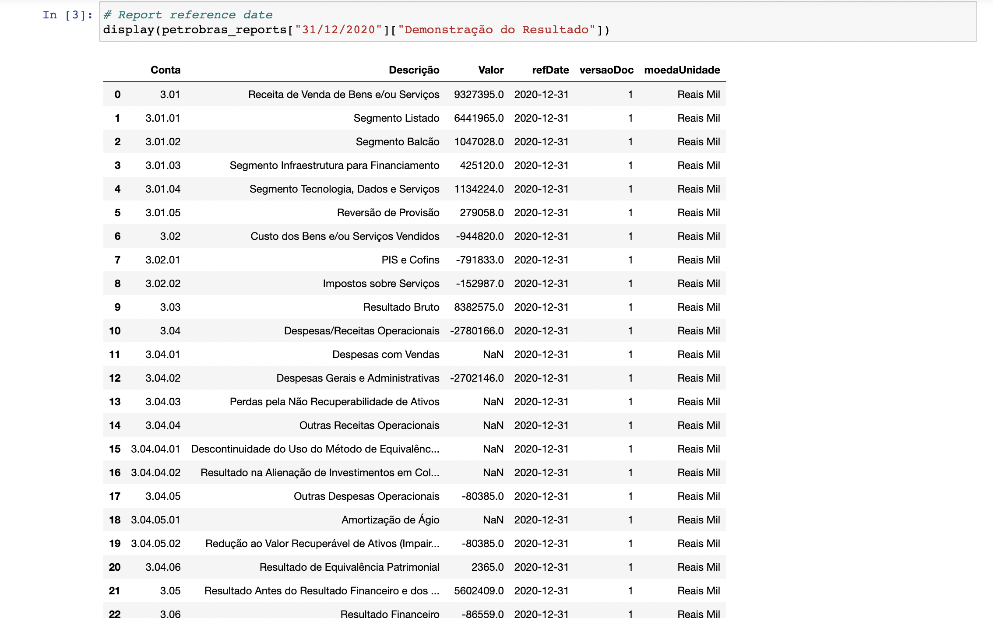Image resolution: width=993 pixels, height=618 pixels.
Task: Select the Receita de Venda de Bens row
Action: coord(343,95)
